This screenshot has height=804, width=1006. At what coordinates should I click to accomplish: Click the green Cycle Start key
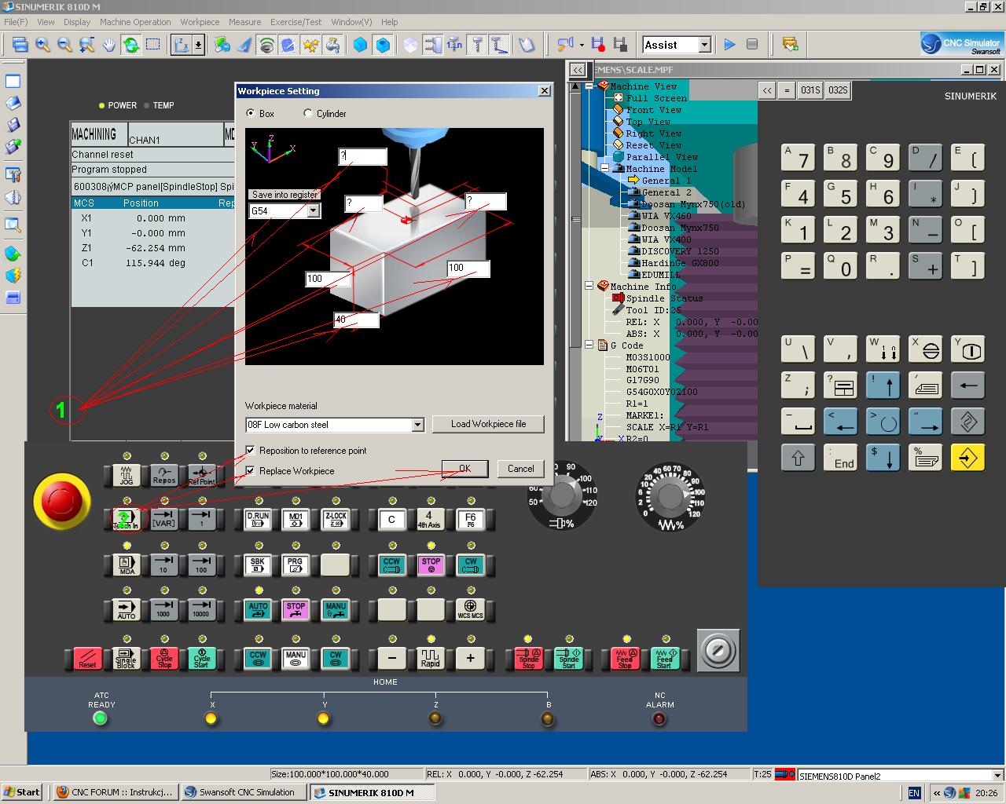coord(201,658)
